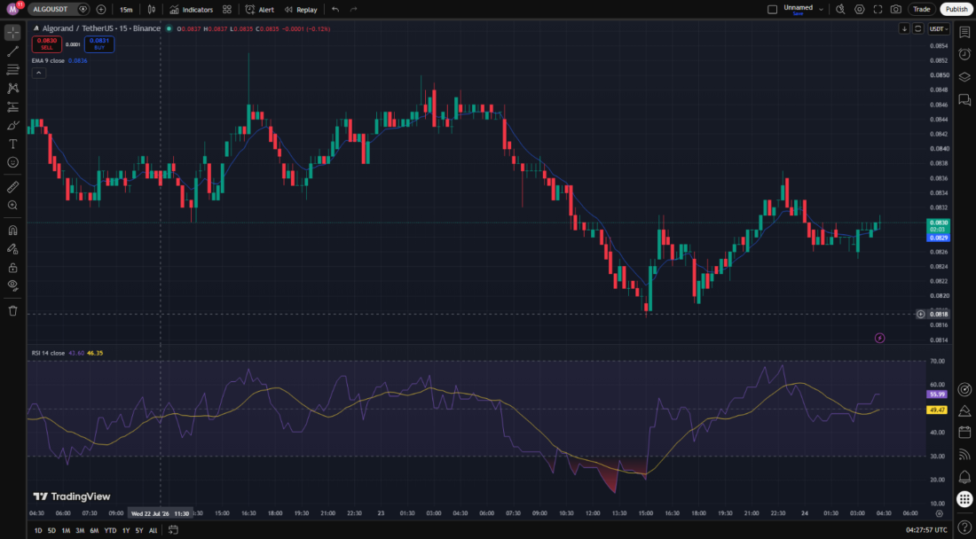
Task: Select the trend line drawing tool
Action: pyautogui.click(x=12, y=51)
